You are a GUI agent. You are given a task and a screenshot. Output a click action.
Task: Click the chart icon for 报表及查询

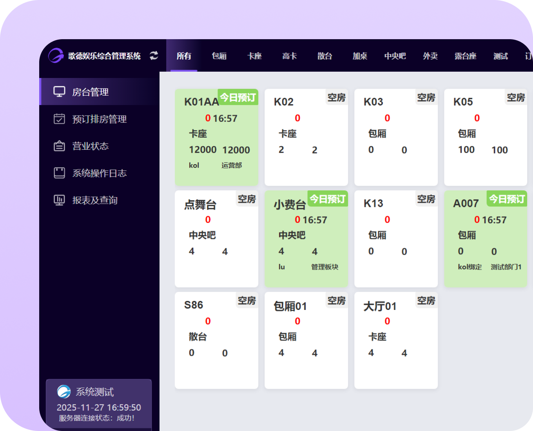(59, 200)
